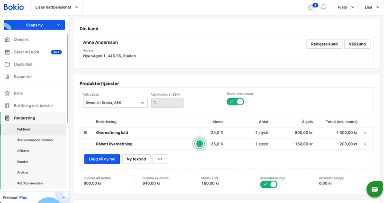The width and height of the screenshot is (384, 203).
Task: Click the drag handle for Övernattning katt row
Action: [x=86, y=133]
